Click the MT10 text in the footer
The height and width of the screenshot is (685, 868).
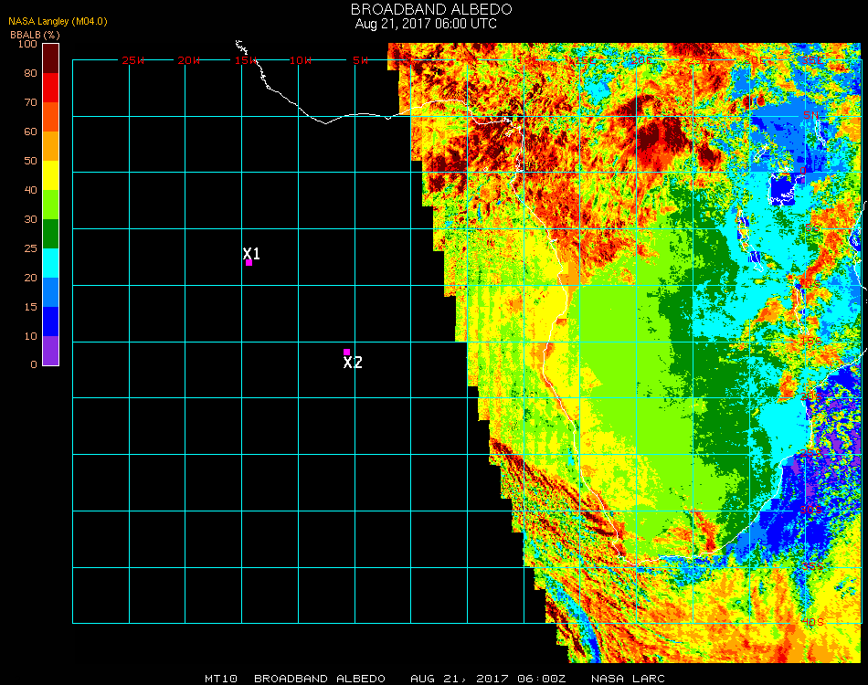(x=221, y=679)
